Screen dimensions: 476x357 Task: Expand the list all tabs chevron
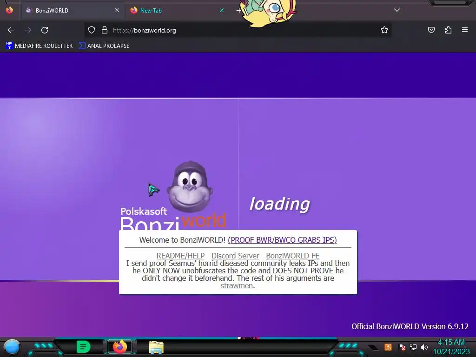(x=397, y=10)
